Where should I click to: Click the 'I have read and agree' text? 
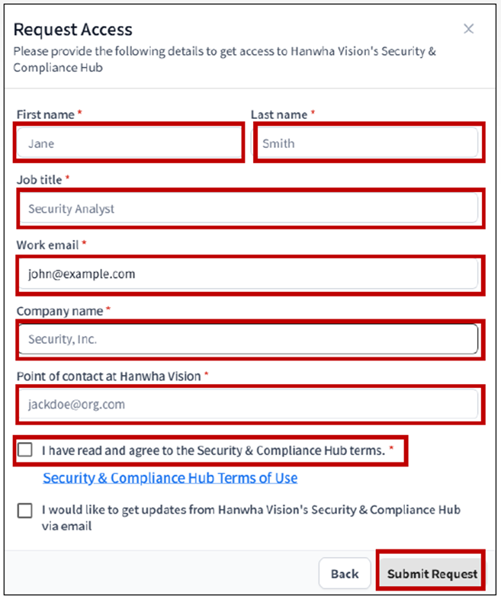(x=214, y=450)
